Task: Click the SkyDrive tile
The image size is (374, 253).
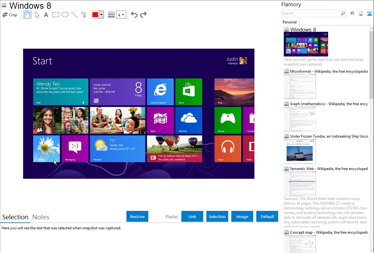Action: pyautogui.click(x=189, y=120)
